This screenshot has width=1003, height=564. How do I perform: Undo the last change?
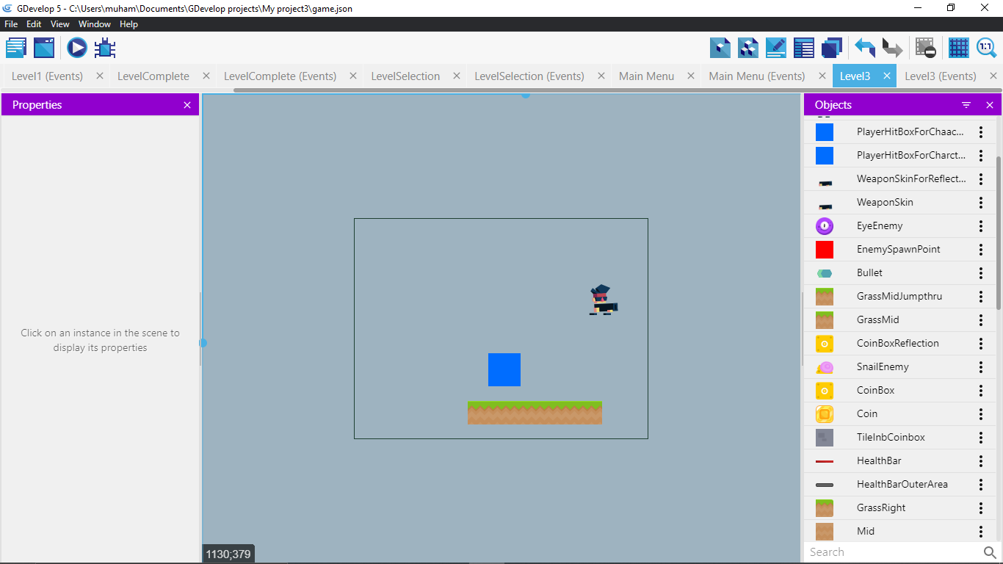865,48
